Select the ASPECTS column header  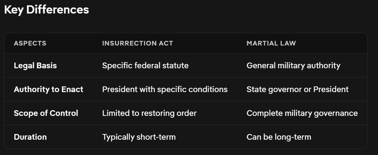pyautogui.click(x=30, y=43)
